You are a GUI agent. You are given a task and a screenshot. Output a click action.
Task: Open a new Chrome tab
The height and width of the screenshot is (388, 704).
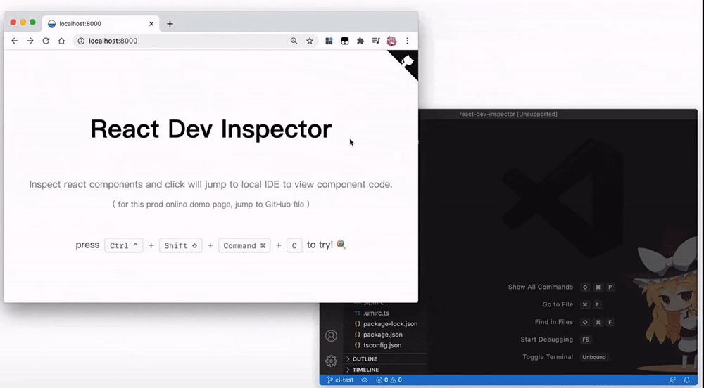(170, 24)
